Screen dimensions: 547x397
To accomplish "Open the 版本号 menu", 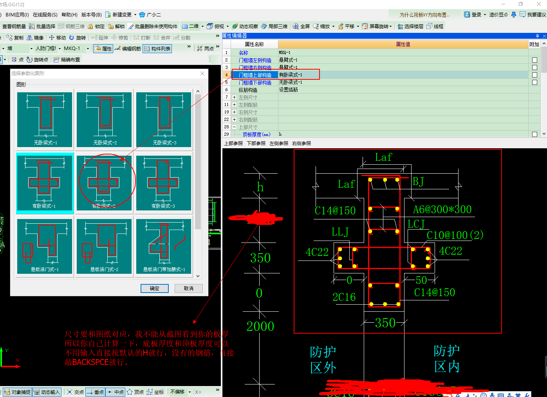I will pyautogui.click(x=91, y=14).
